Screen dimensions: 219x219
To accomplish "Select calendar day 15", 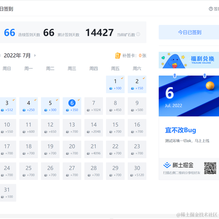I will point(115,128).
